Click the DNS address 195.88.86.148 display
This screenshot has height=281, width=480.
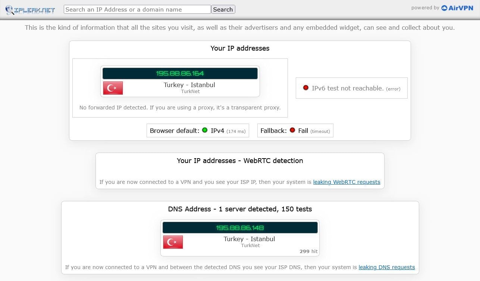[240, 228]
